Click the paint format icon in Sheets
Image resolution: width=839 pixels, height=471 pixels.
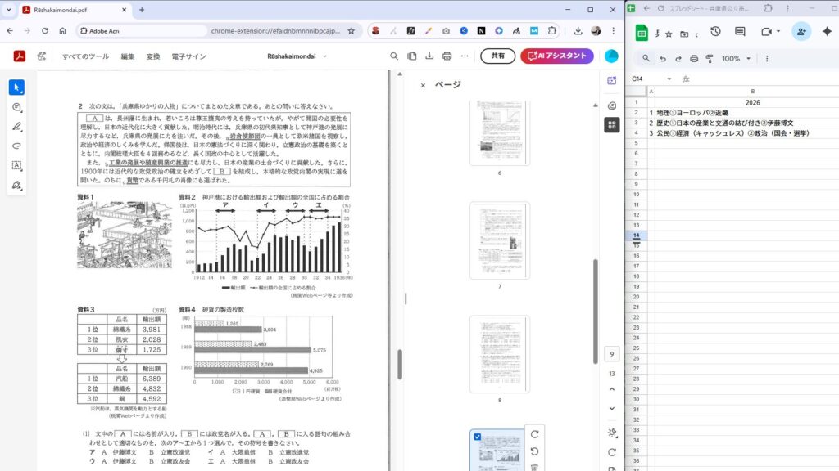click(x=710, y=59)
